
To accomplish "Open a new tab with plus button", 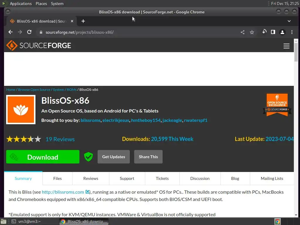I will 83,21.
